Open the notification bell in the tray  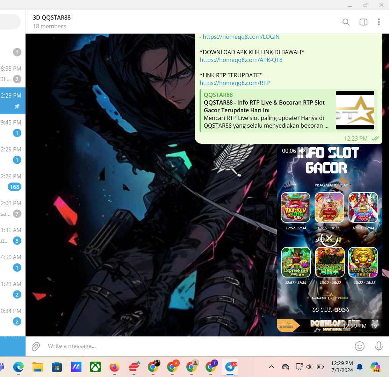(360, 367)
